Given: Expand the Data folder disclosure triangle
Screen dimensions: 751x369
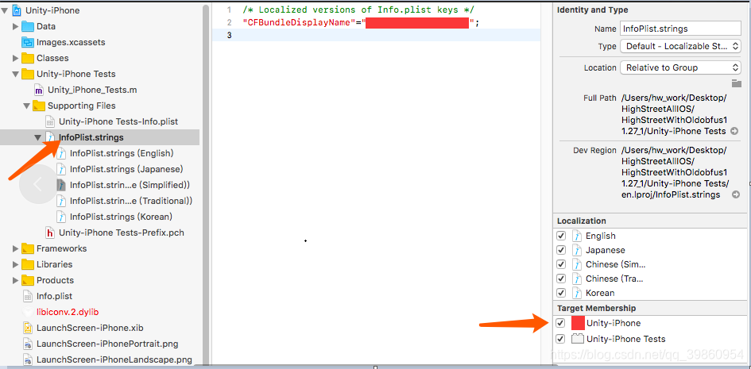Looking at the screenshot, I should coord(16,26).
